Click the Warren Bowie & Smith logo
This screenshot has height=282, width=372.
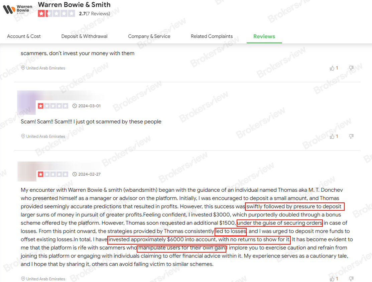click(x=18, y=9)
